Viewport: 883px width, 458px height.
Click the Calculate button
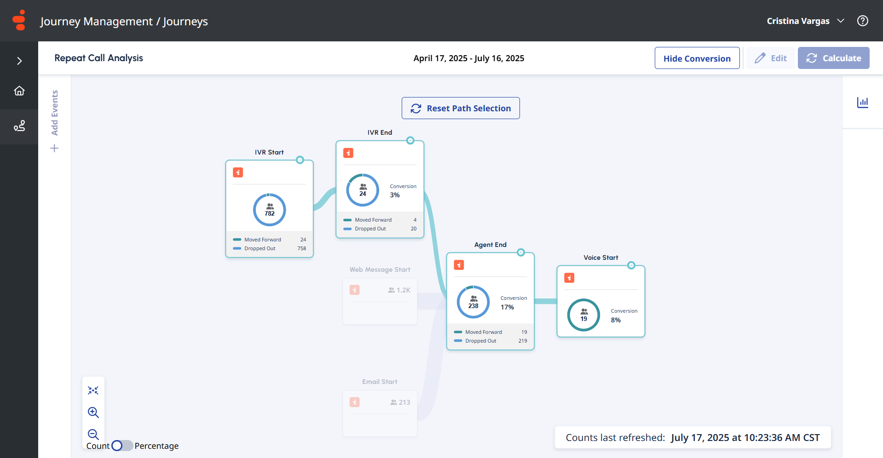pos(833,58)
